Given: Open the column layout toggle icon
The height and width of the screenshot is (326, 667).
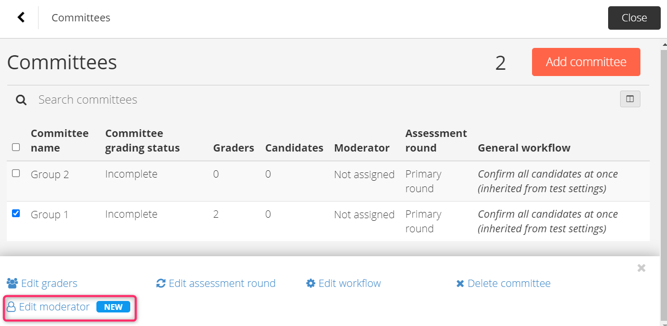Looking at the screenshot, I should (630, 99).
